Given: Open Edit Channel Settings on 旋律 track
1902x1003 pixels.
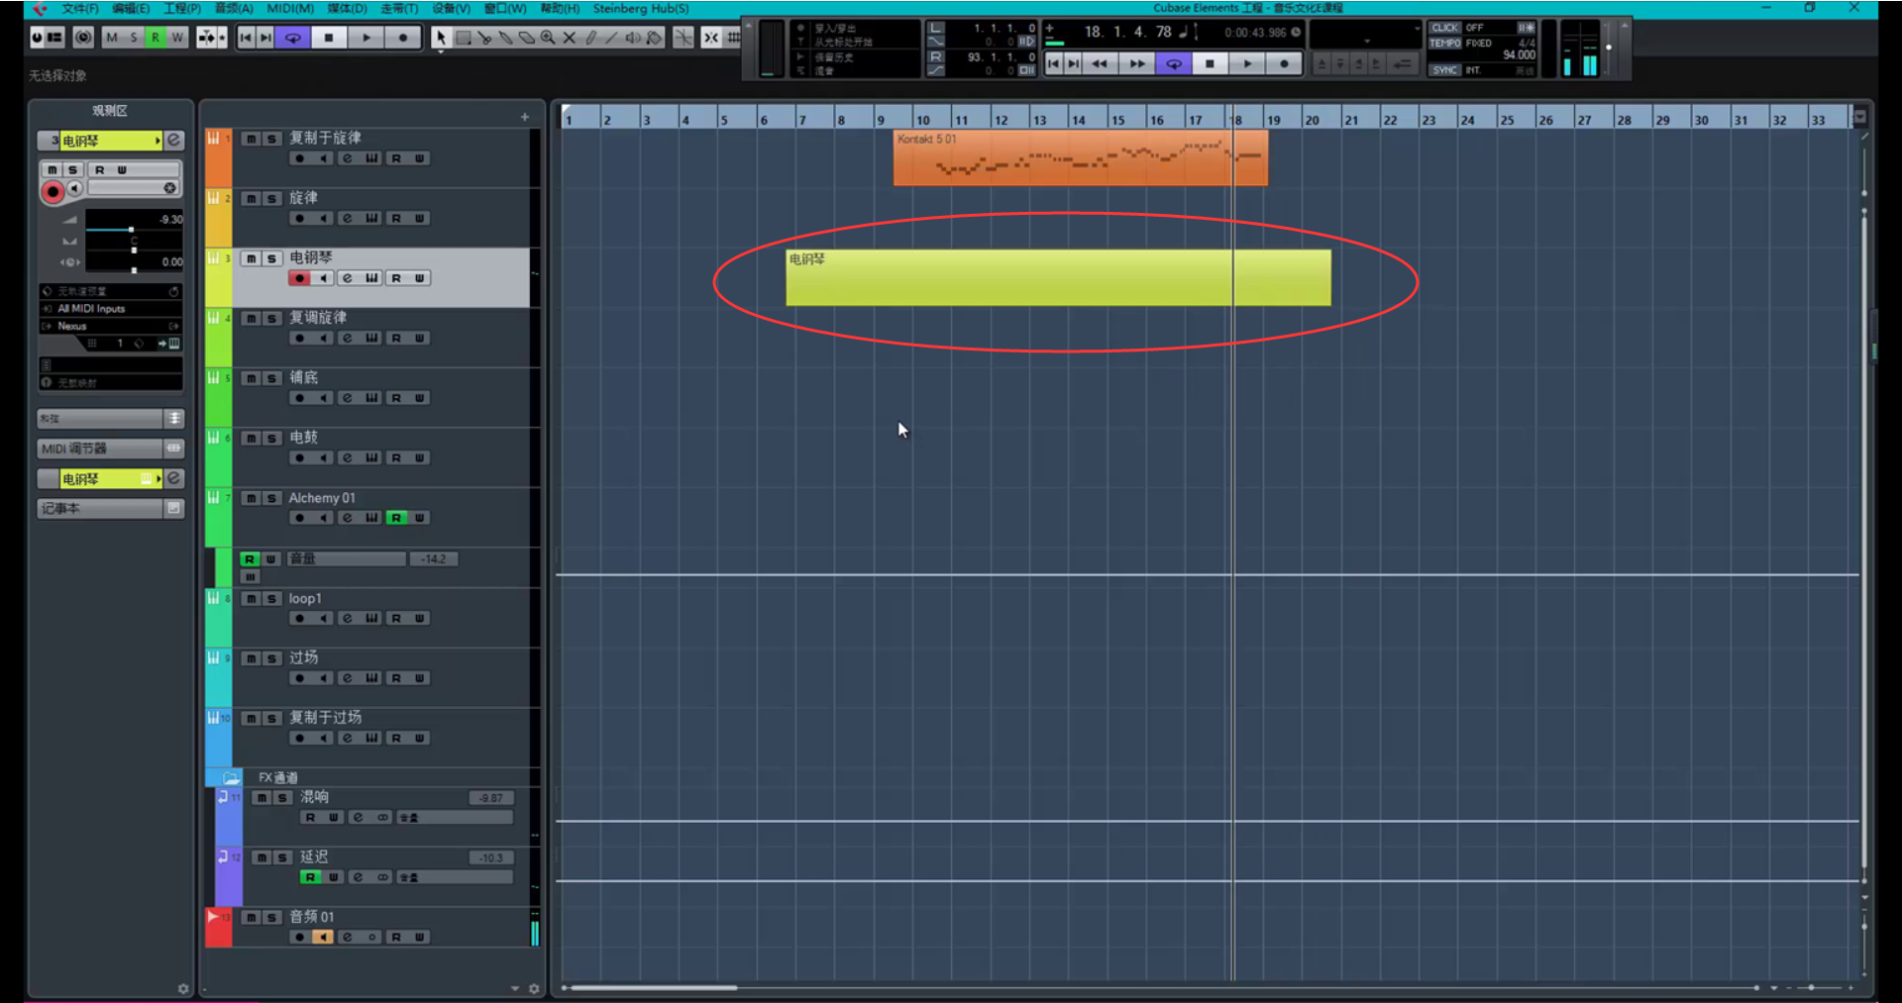Looking at the screenshot, I should point(347,219).
